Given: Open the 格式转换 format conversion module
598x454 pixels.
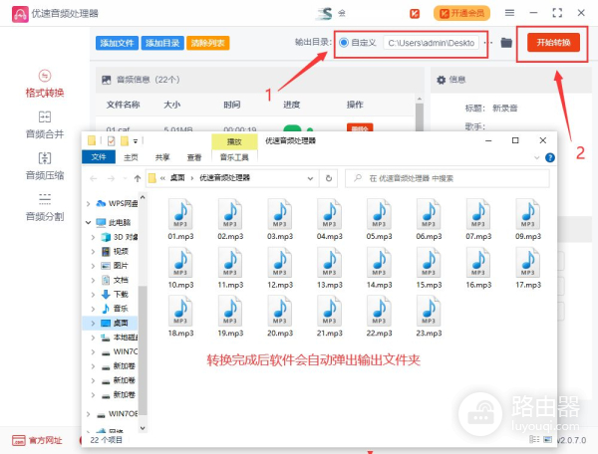Looking at the screenshot, I should coord(45,84).
